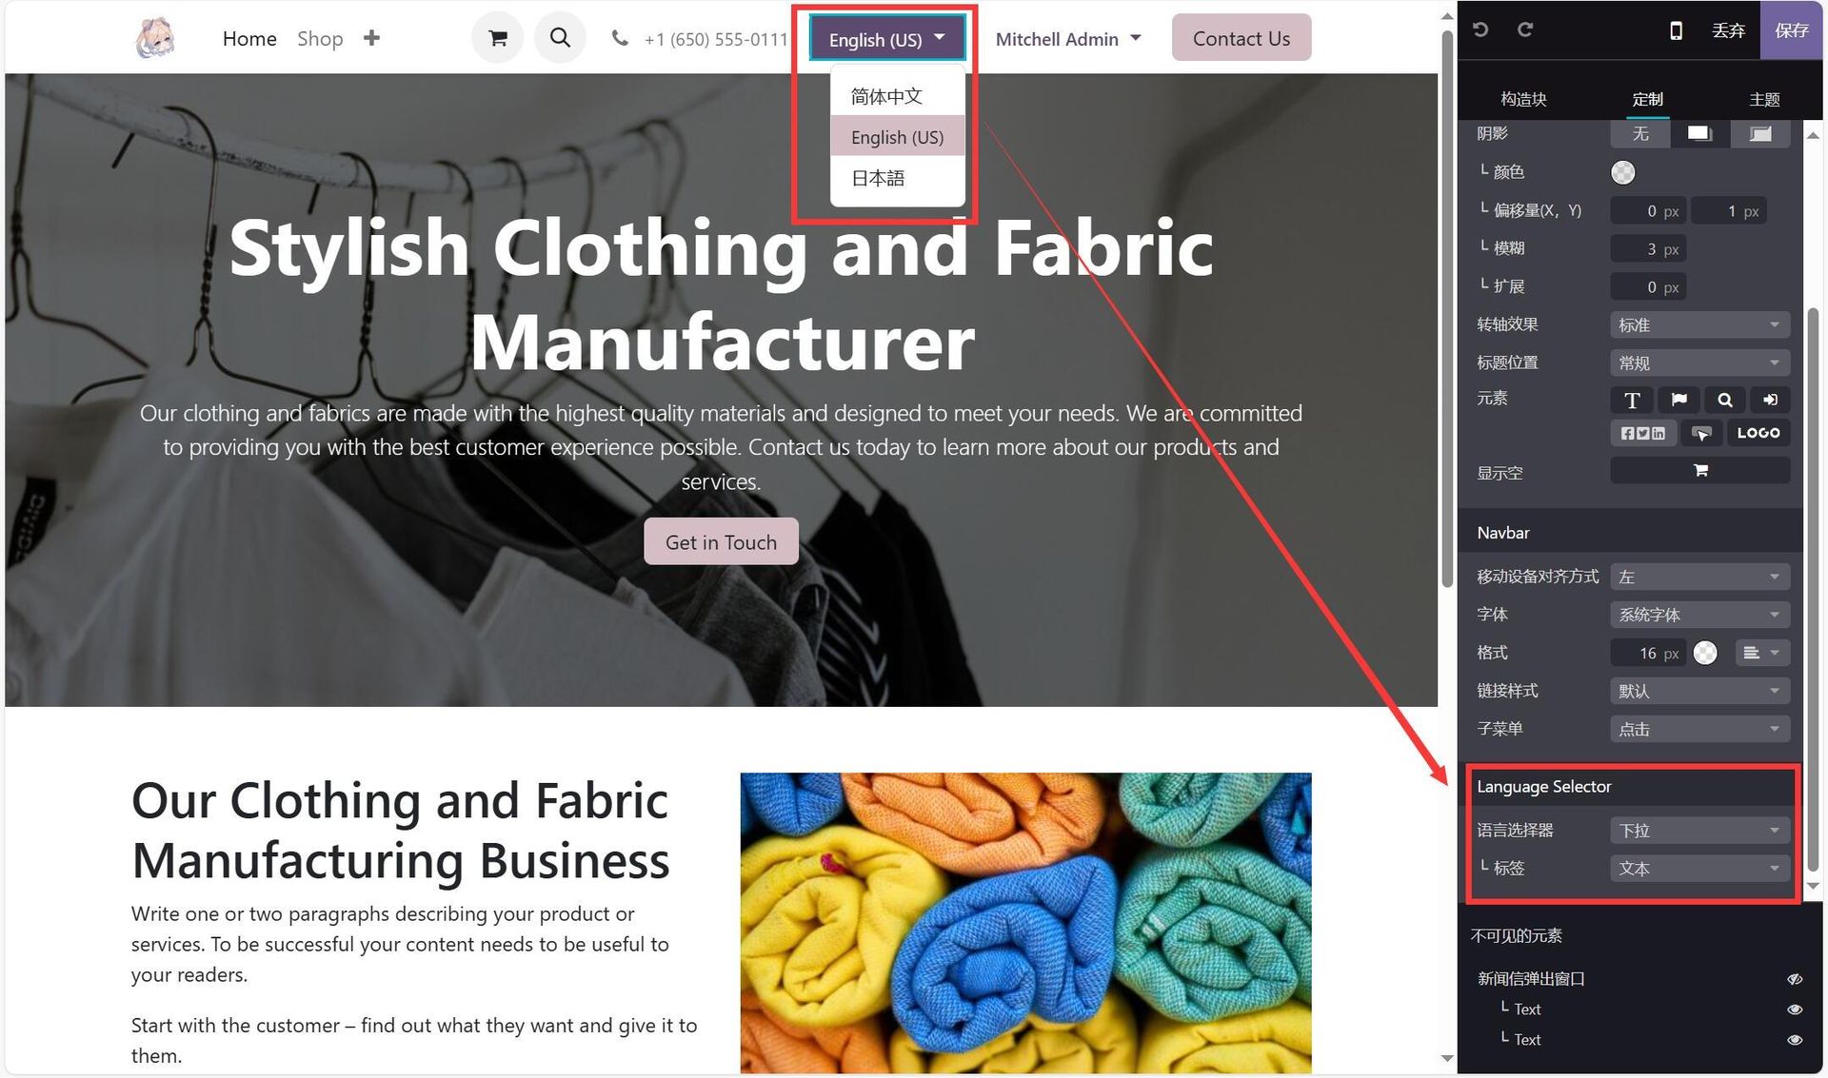Click the Home menu item
The height and width of the screenshot is (1078, 1828).
[249, 39]
